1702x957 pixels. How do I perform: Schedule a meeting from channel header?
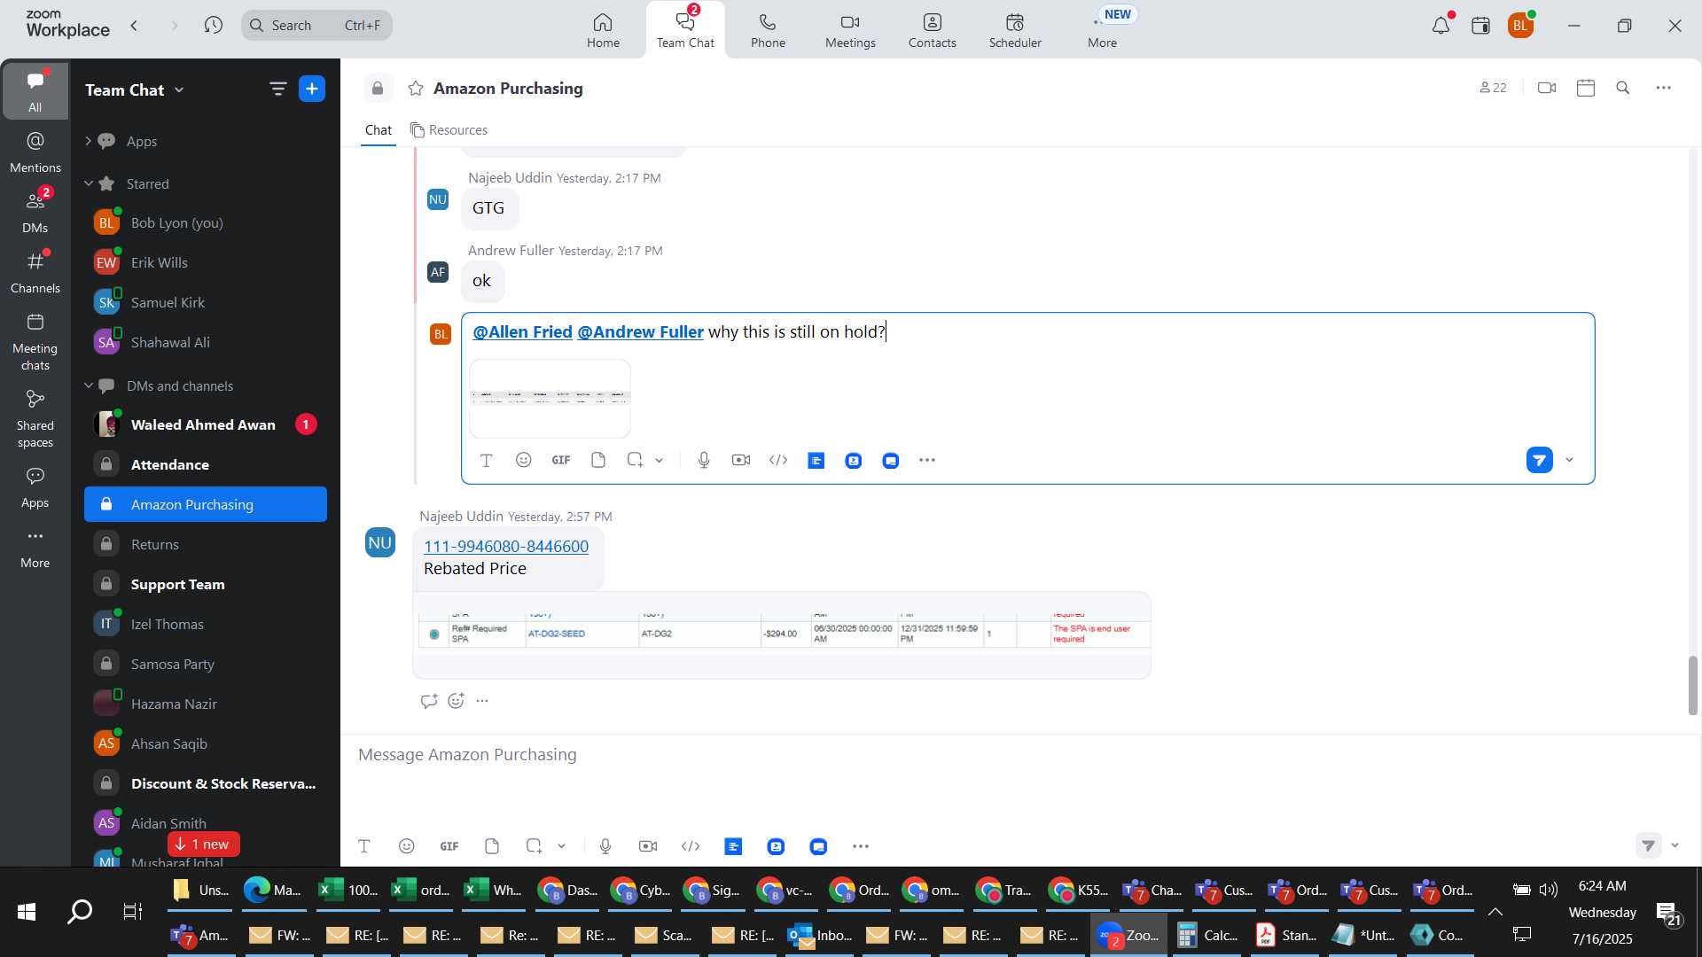(x=1586, y=88)
